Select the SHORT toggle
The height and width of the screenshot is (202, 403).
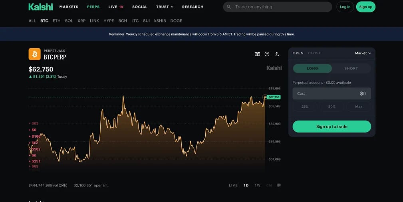point(351,68)
